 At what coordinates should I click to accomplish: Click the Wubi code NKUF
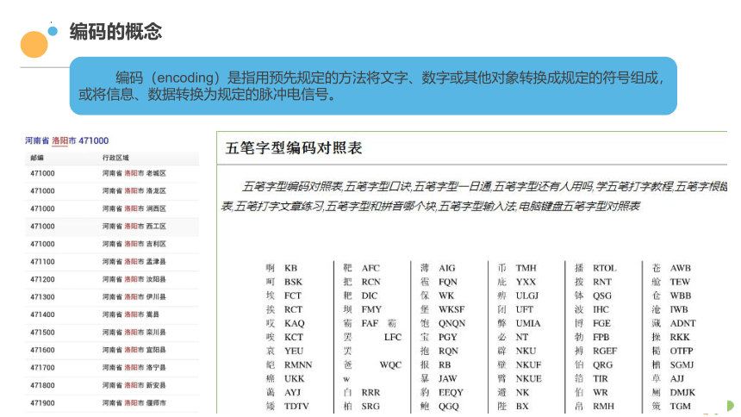(x=528, y=365)
